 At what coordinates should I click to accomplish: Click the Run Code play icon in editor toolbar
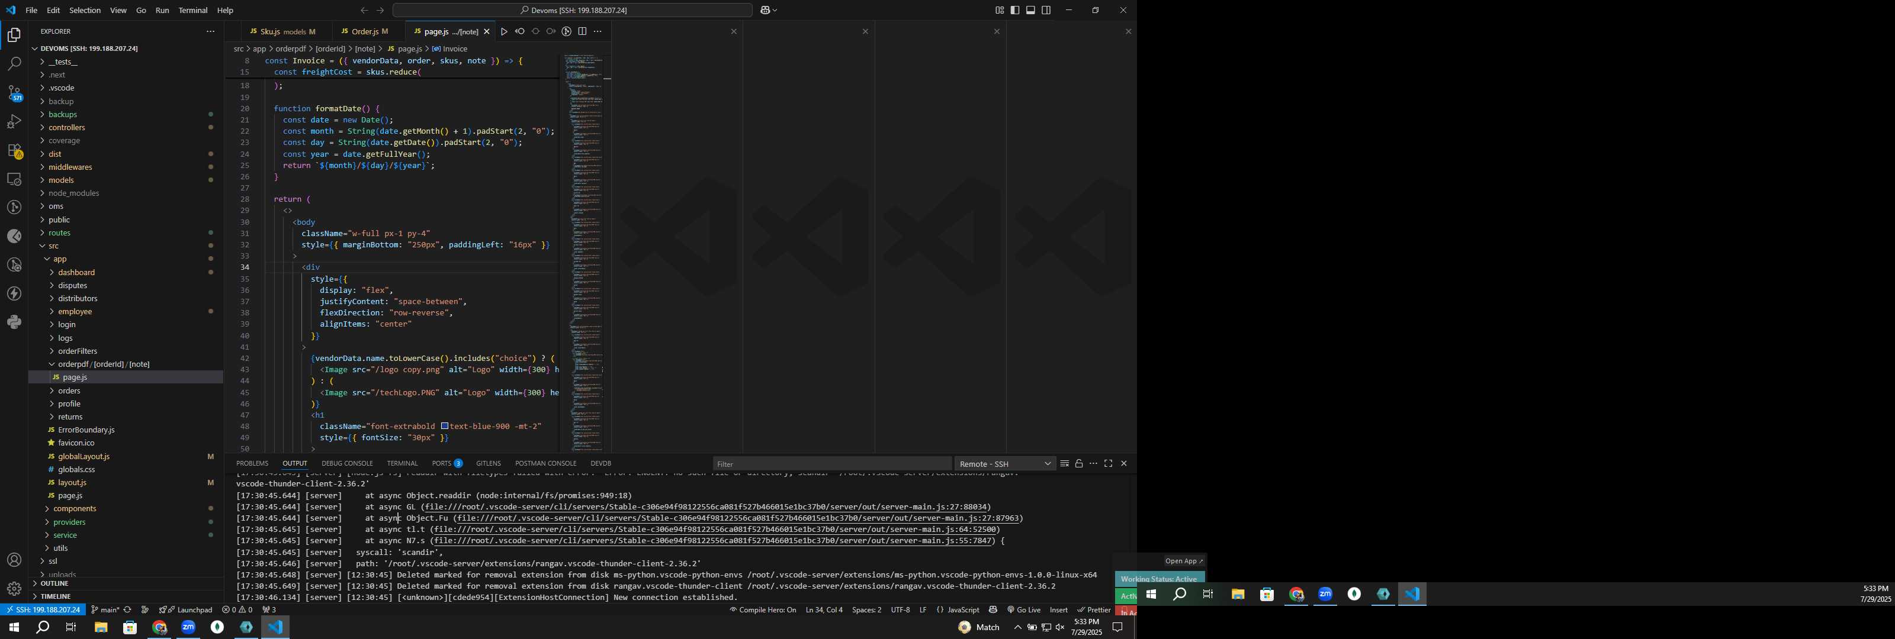pyautogui.click(x=504, y=31)
